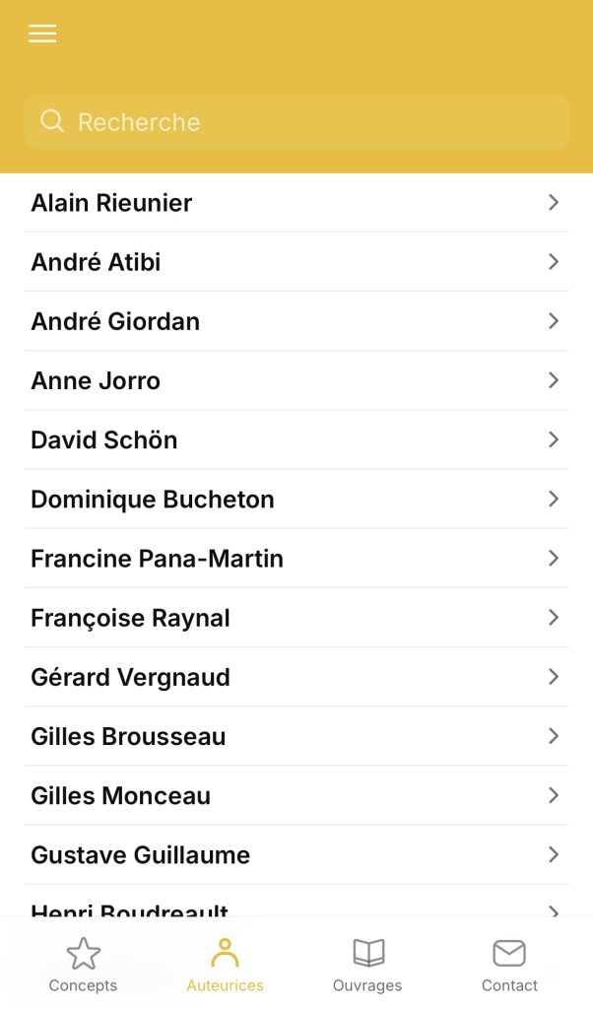Click the Concepts star icon
Image resolution: width=593 pixels, height=1009 pixels.
83,953
